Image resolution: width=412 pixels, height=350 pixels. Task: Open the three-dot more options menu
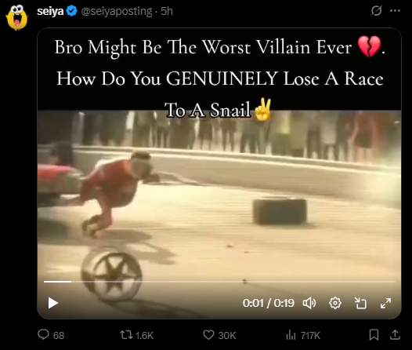tap(396, 11)
